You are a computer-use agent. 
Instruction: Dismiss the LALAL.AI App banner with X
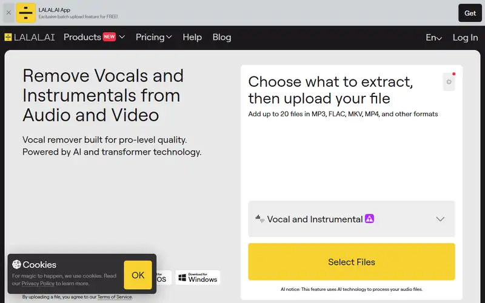[8, 13]
